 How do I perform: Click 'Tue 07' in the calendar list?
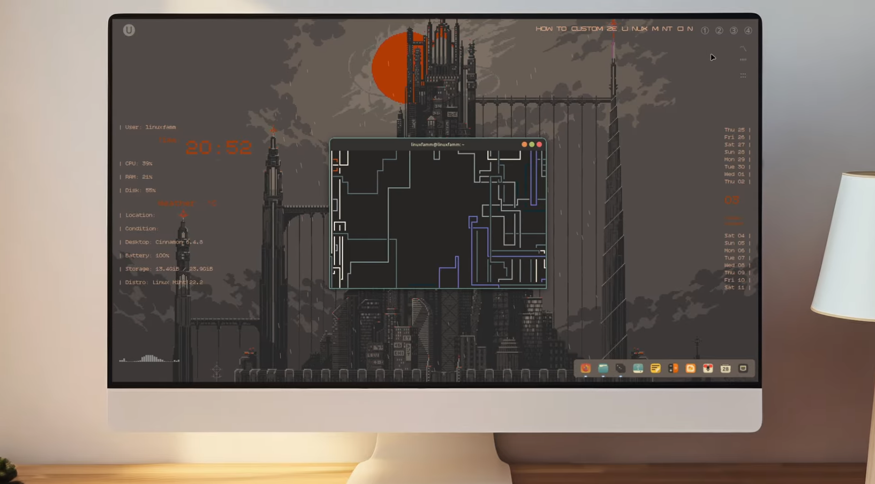[x=734, y=258]
